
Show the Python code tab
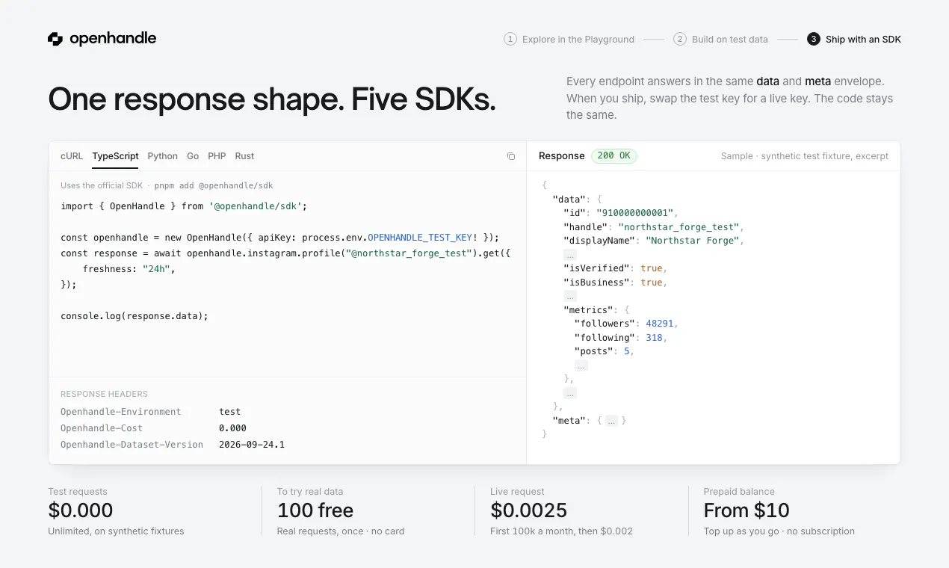click(162, 156)
